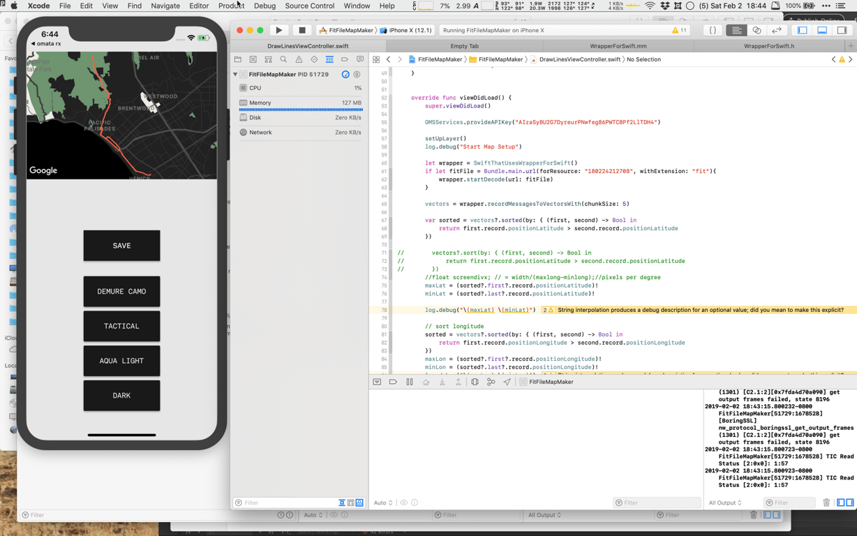Pause program execution in debug bar
Image resolution: width=857 pixels, height=536 pixels.
[410, 382]
